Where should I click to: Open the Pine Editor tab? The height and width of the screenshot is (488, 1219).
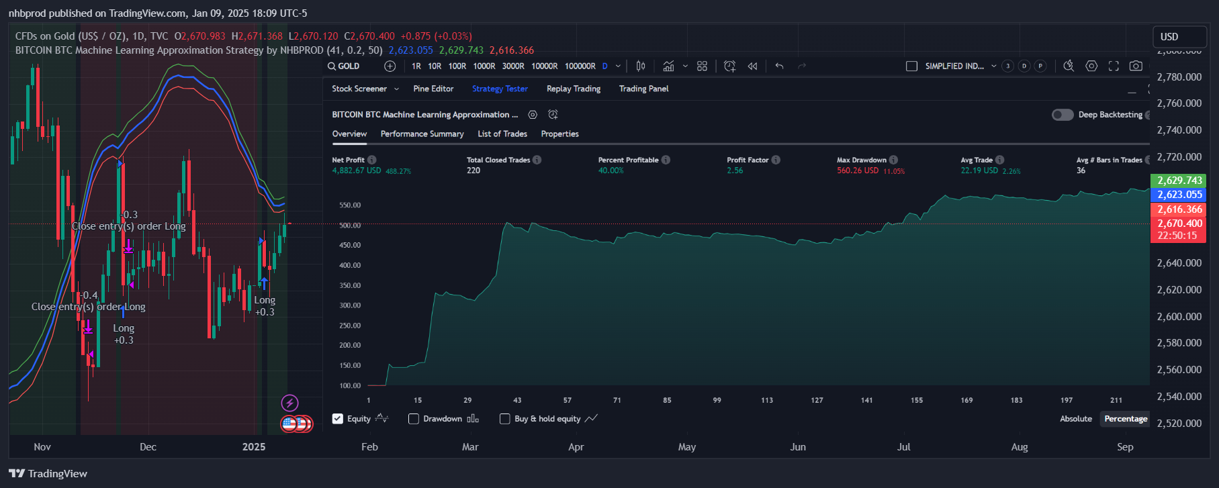[433, 89]
